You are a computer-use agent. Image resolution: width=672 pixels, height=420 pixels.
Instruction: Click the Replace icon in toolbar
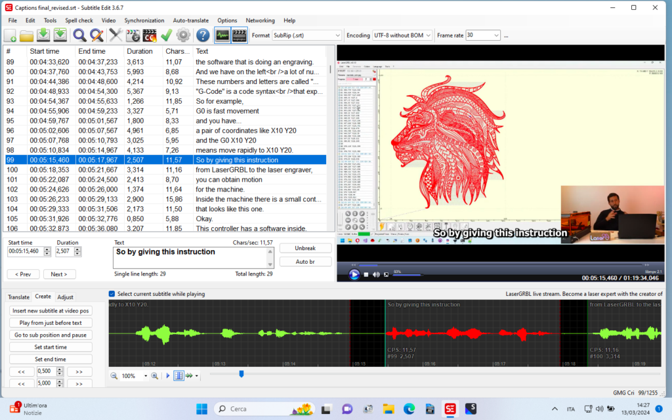tap(97, 35)
